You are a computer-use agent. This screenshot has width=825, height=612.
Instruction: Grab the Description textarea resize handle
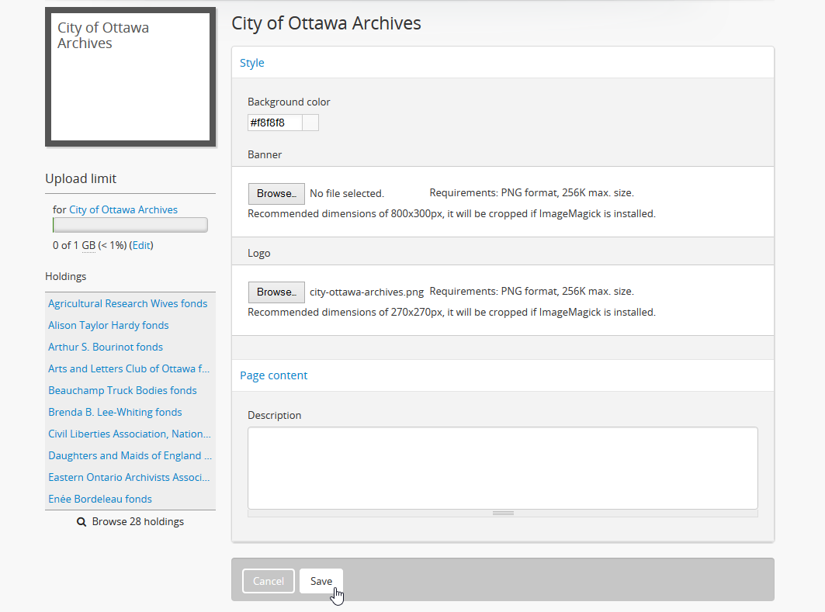(x=503, y=513)
